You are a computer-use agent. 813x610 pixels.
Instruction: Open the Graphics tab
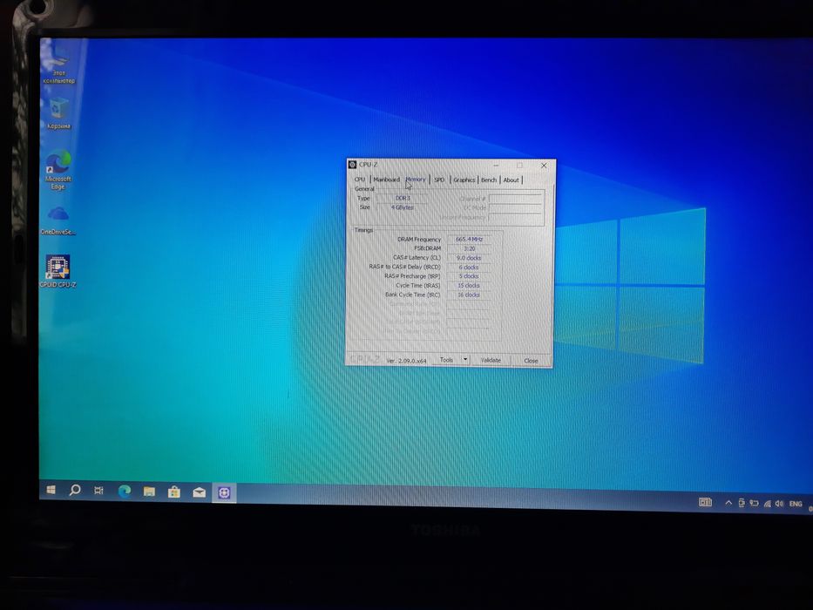pos(464,180)
